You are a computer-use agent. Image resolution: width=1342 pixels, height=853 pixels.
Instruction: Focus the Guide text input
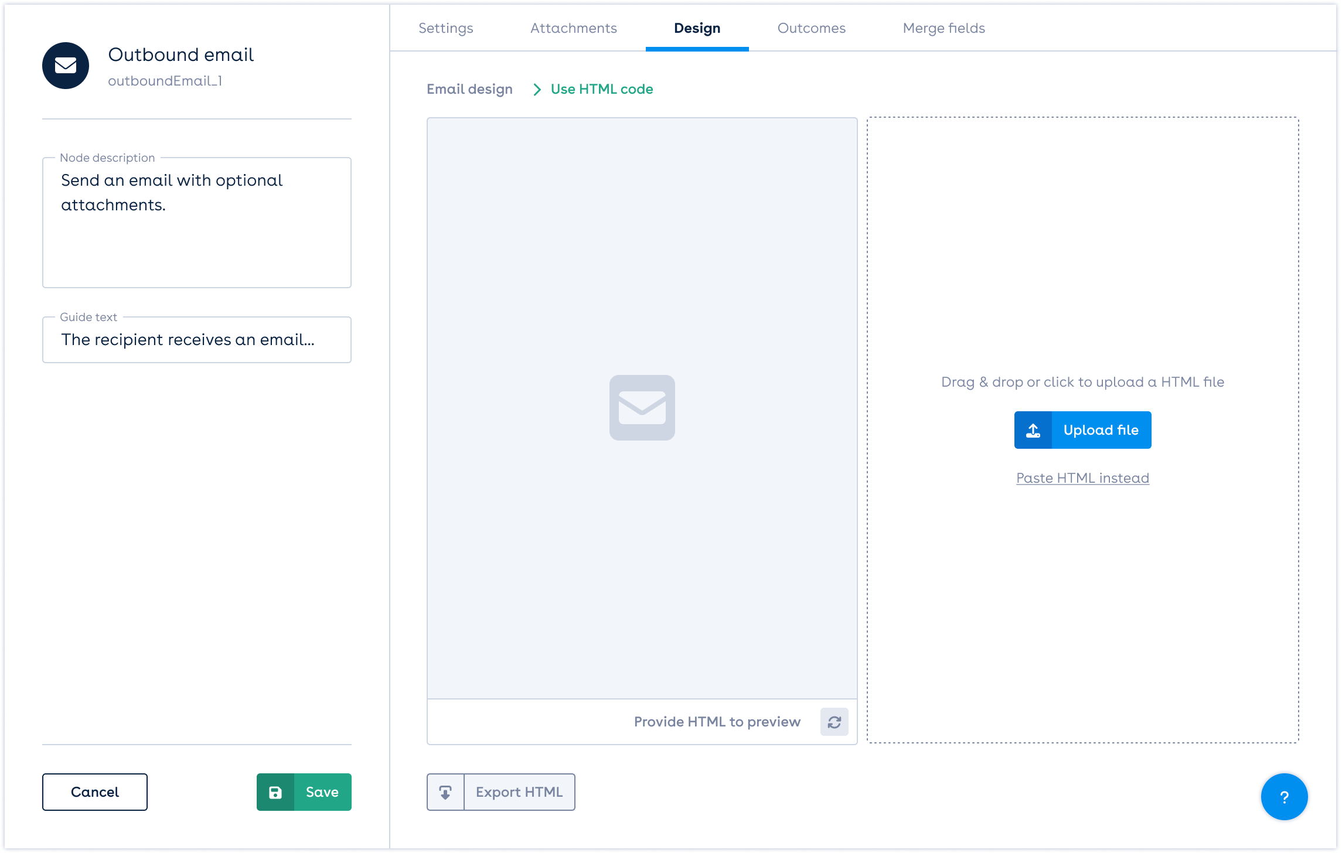coord(196,340)
